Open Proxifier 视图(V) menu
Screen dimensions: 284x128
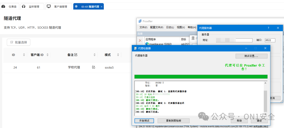tap(181, 27)
